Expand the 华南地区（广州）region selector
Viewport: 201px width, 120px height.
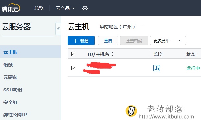click(122, 27)
